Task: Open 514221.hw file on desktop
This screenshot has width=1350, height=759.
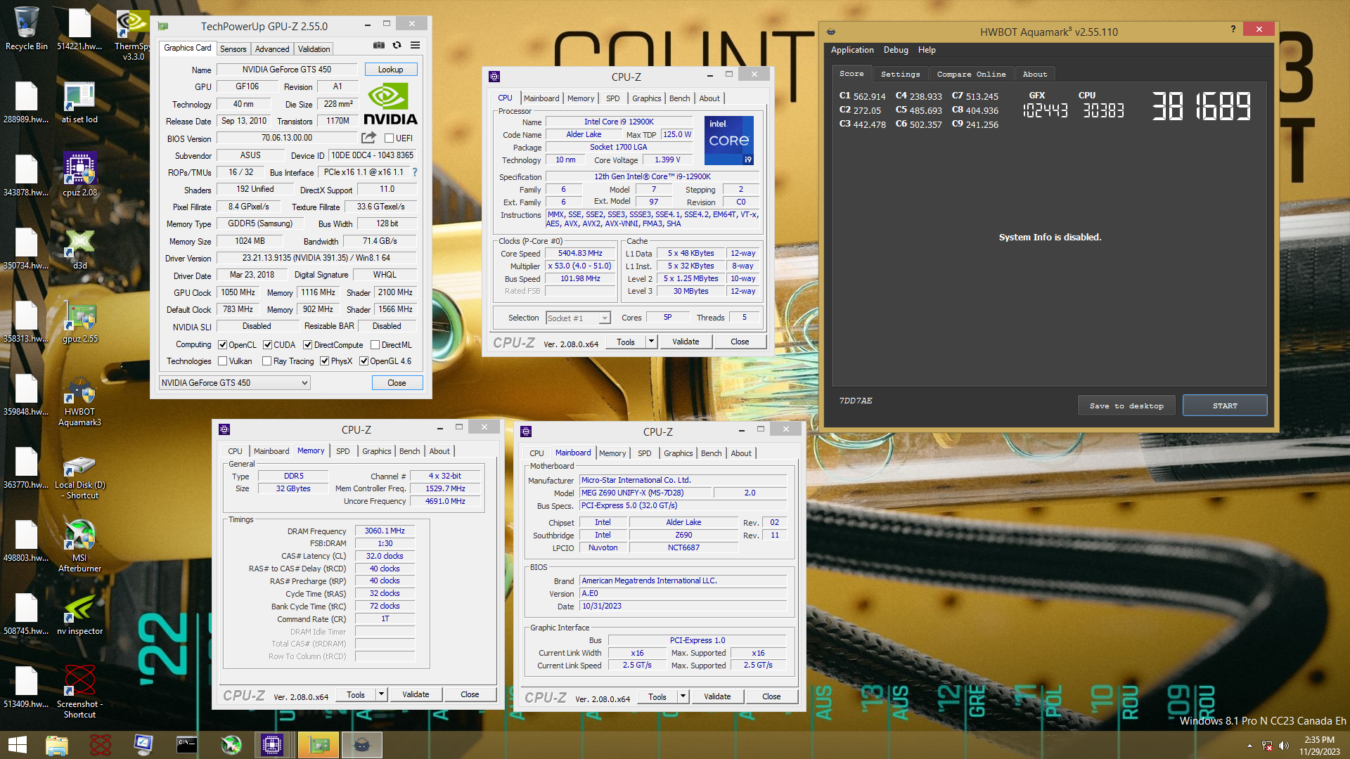Action: coord(79,30)
